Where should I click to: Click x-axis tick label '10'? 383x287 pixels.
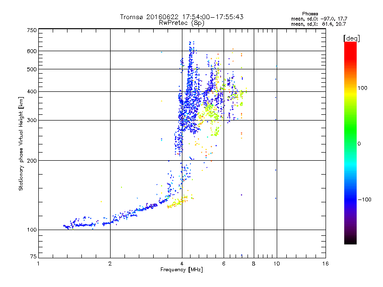[x=277, y=264]
